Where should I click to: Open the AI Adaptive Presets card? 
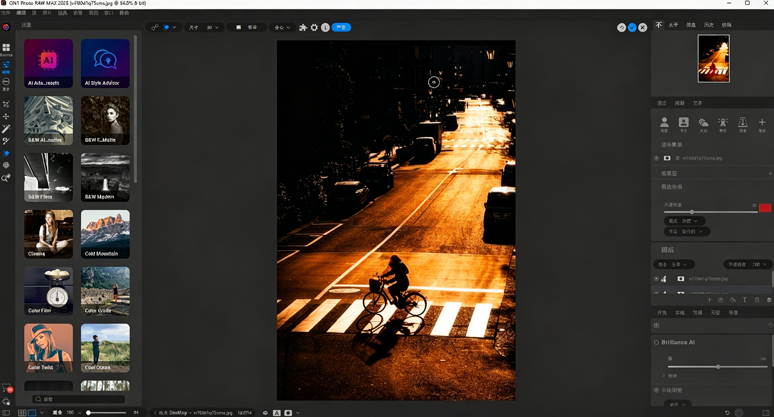(x=49, y=63)
